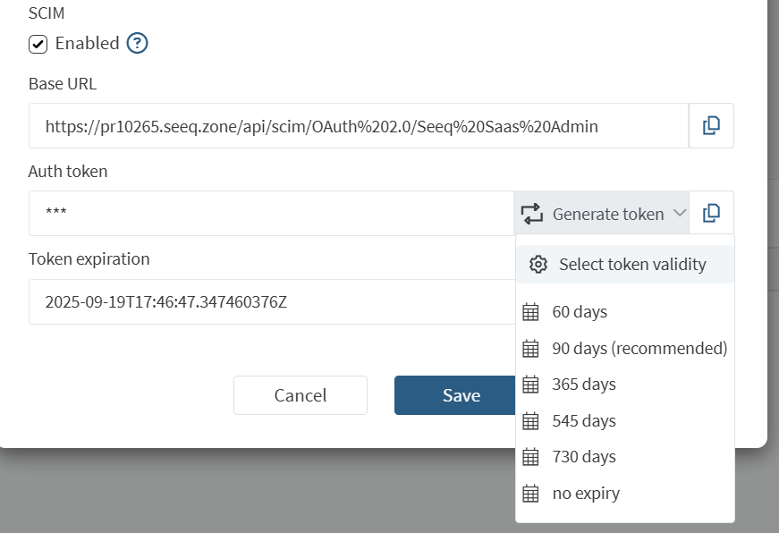Image resolution: width=779 pixels, height=533 pixels.
Task: Select the 60 days validity option
Action: click(580, 312)
